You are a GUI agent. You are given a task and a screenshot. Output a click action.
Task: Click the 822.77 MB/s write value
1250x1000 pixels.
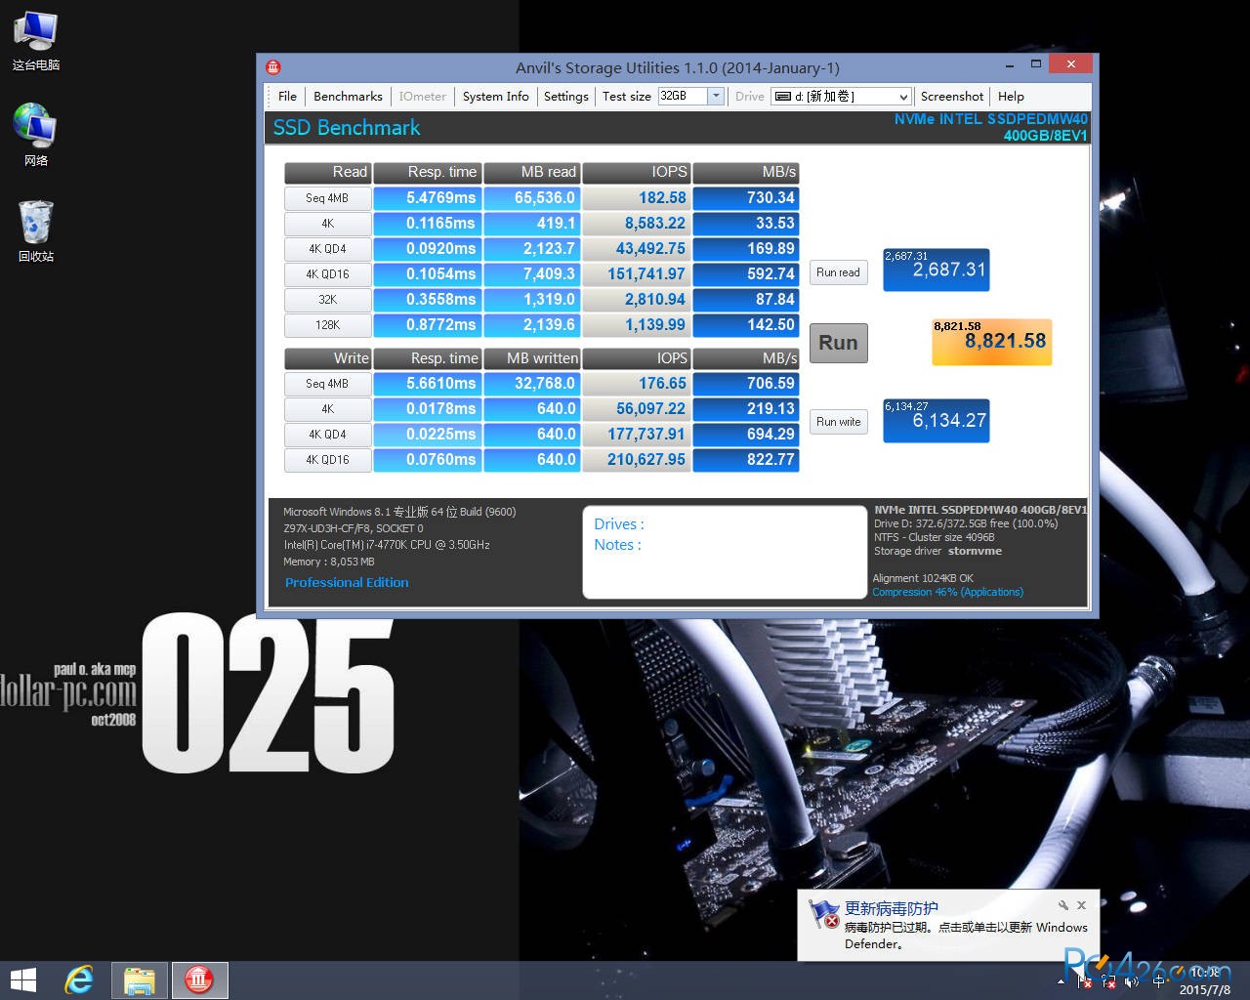tap(746, 460)
